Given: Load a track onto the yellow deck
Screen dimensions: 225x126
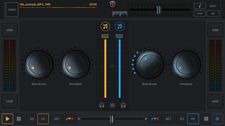Looking at the screenshot, I should coord(105,26).
